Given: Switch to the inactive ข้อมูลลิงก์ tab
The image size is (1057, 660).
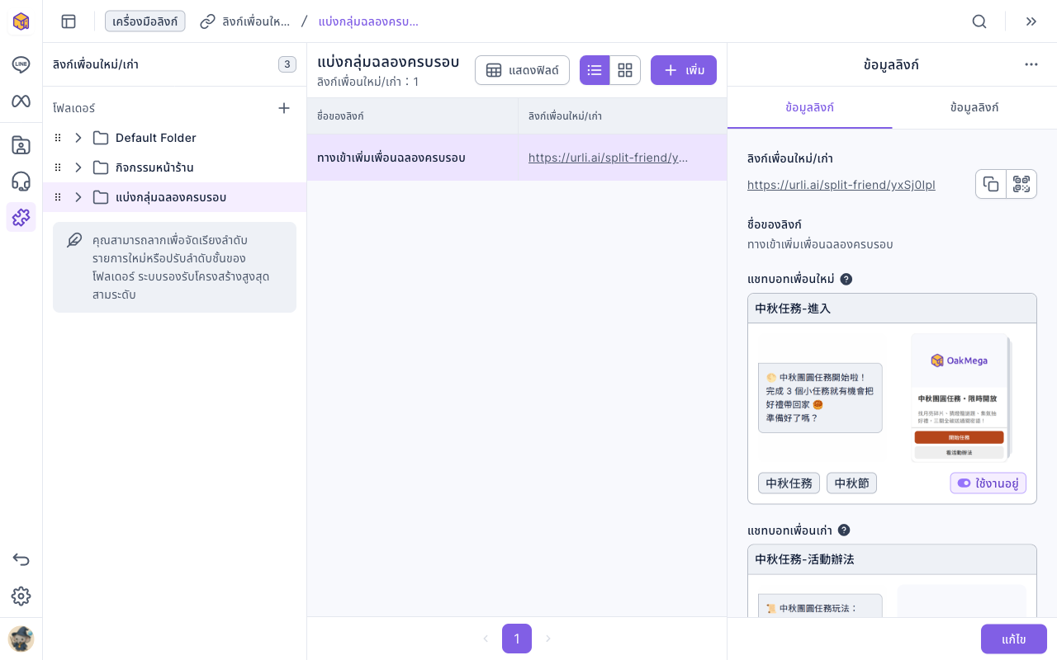Looking at the screenshot, I should click(x=974, y=107).
